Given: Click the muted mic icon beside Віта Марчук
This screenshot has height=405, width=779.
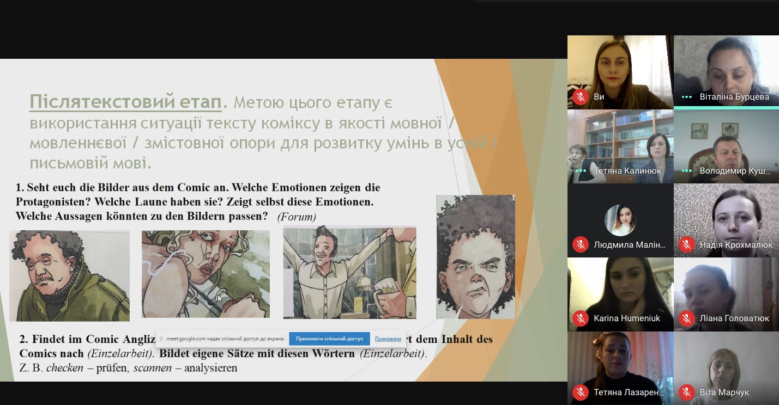Looking at the screenshot, I should 687,392.
